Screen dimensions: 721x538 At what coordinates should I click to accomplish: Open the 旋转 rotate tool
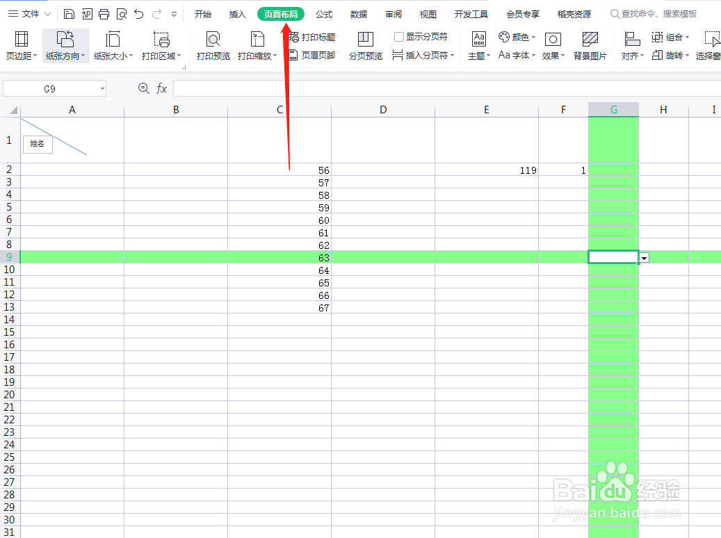point(670,56)
